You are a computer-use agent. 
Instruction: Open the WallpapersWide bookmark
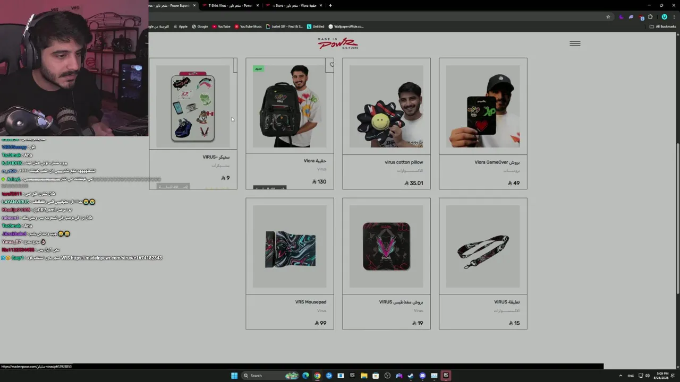[346, 27]
